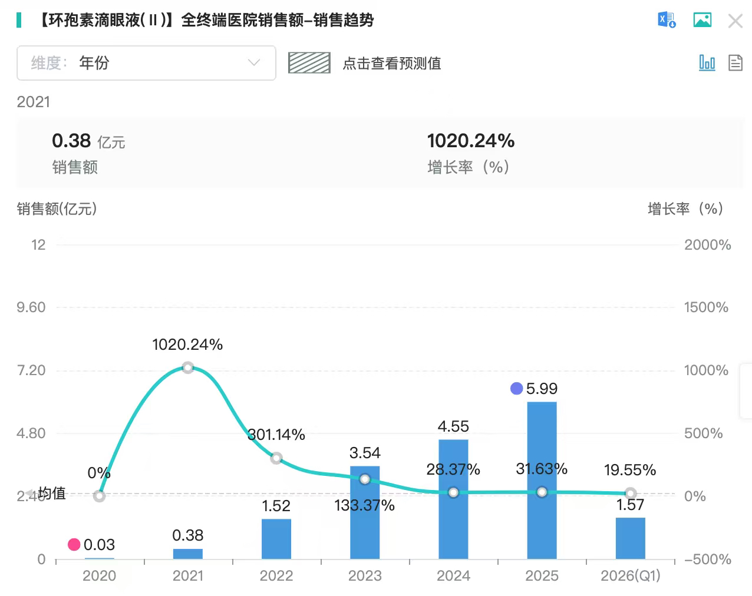
Task: Click the 3.54 value label
Action: (365, 453)
